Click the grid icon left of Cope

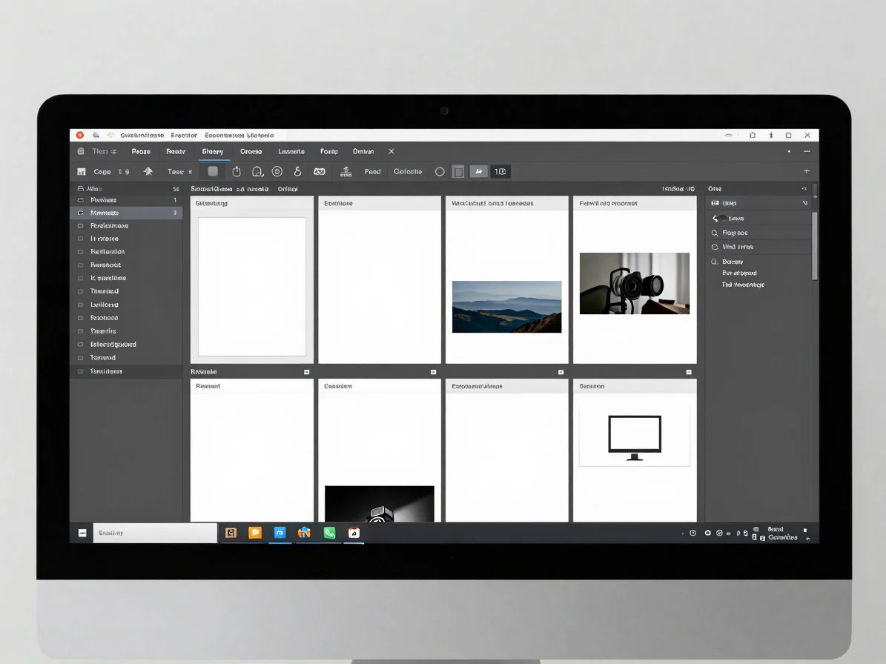[82, 172]
